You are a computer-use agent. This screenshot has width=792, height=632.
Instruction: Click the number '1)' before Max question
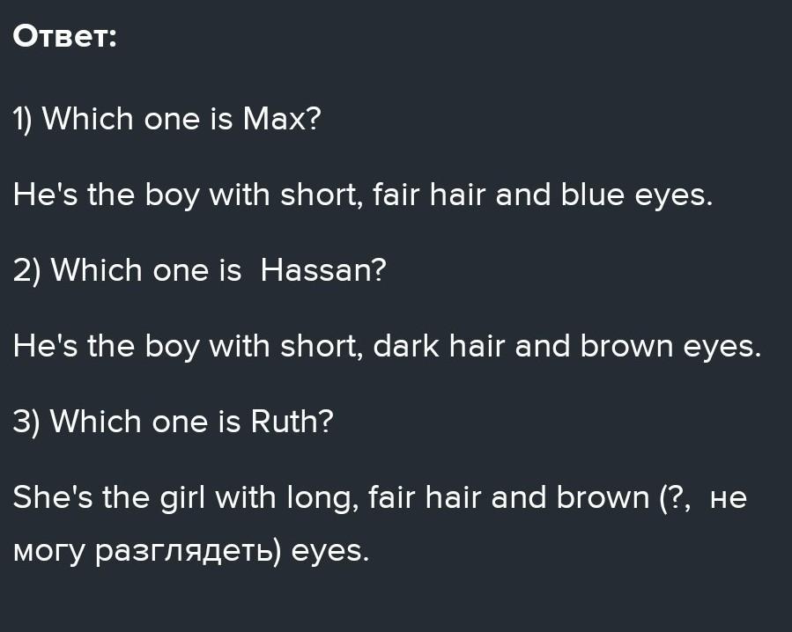pyautogui.click(x=23, y=120)
